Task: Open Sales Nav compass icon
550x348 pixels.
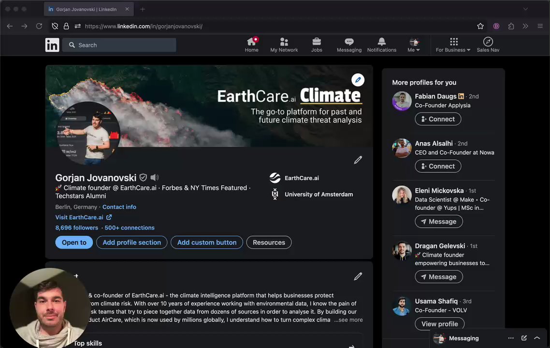Action: tap(488, 45)
